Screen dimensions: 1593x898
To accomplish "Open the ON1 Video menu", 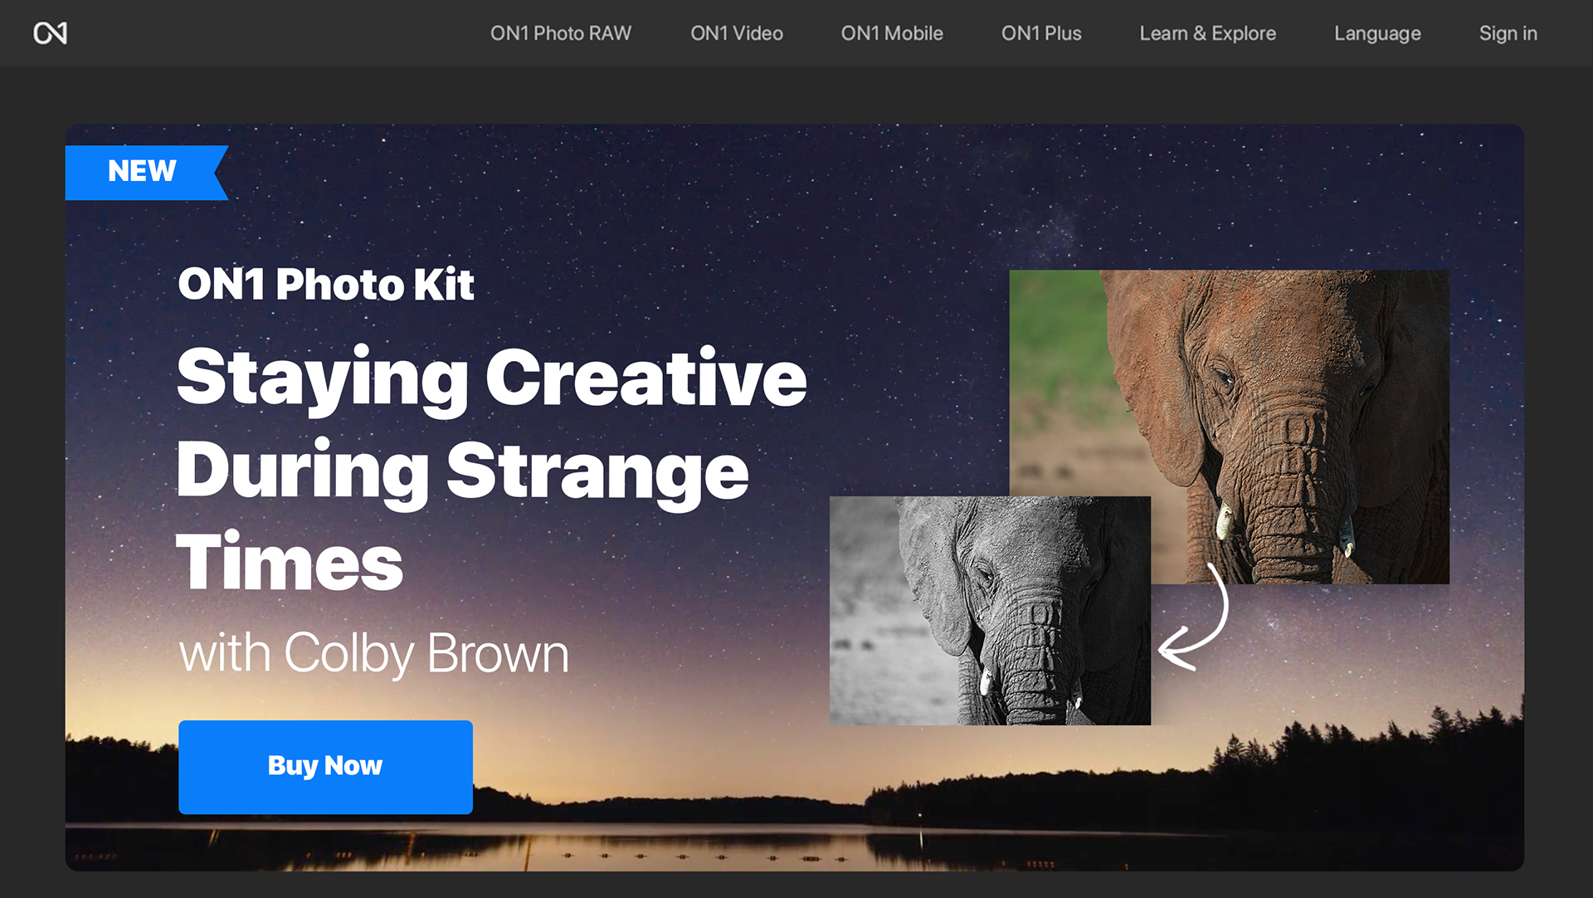I will coord(737,33).
